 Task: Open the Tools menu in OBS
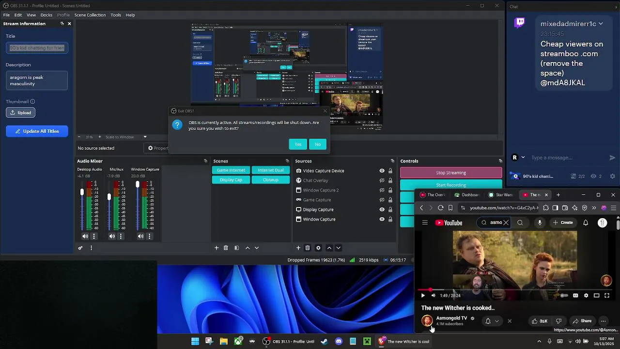(116, 15)
